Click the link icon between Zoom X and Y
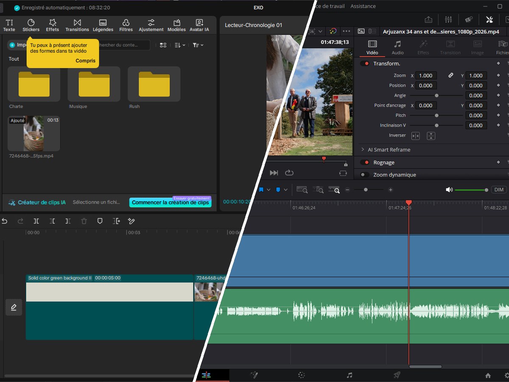This screenshot has height=382, width=509. 451,76
